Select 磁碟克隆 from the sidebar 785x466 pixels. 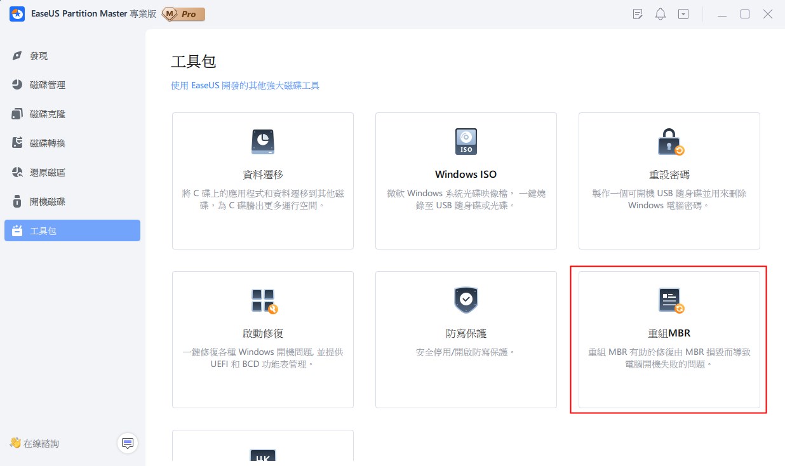click(x=47, y=114)
